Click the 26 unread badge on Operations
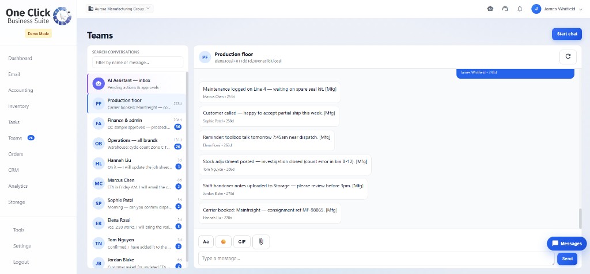This screenshot has width=590, height=274. (x=178, y=146)
